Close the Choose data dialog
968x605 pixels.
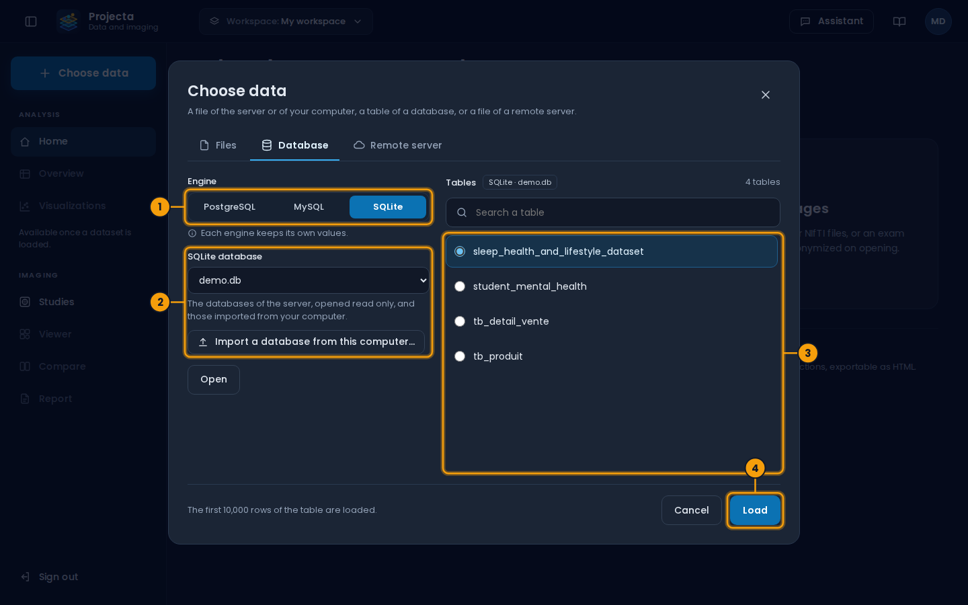point(766,95)
